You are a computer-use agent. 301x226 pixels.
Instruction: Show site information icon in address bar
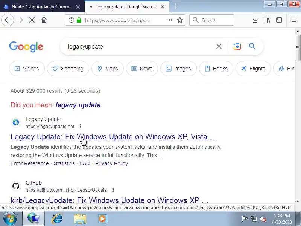pos(71,20)
